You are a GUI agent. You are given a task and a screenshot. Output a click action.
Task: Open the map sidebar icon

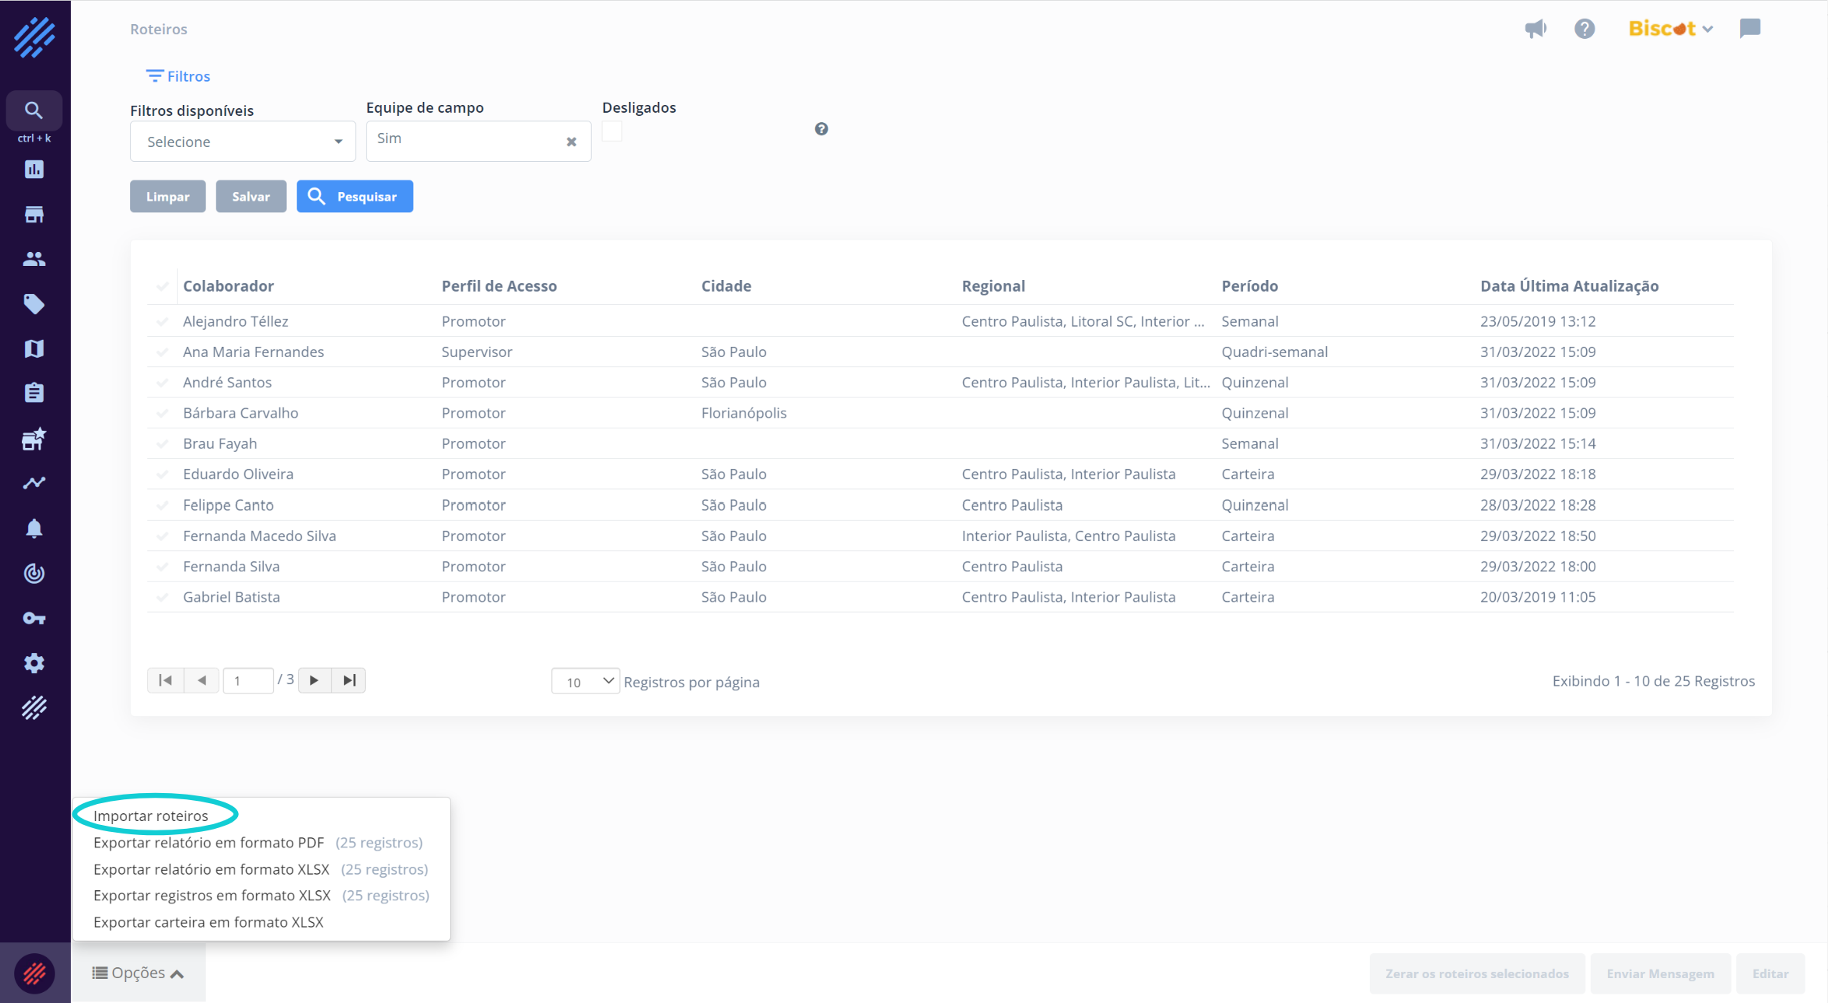[x=33, y=348]
